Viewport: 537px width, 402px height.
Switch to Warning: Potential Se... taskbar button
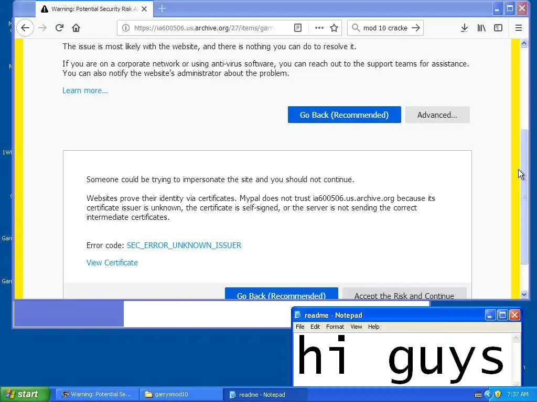[x=97, y=395]
